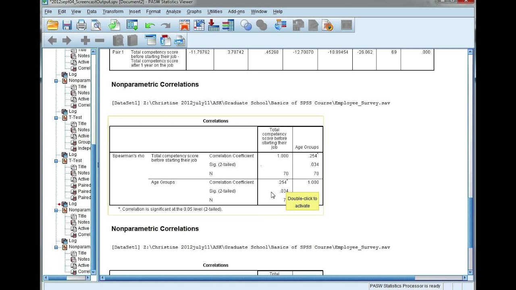This screenshot has width=516, height=290.
Task: Open the Add-ons menu
Action: pyautogui.click(x=236, y=12)
